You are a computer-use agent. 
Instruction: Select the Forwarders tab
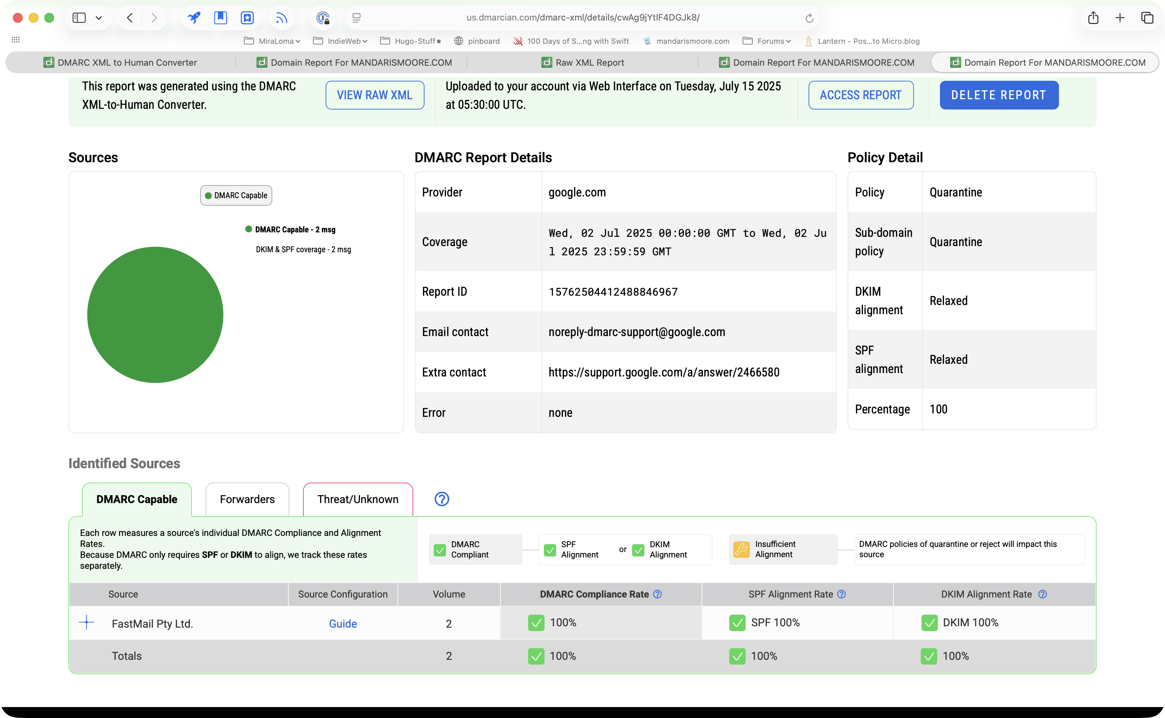[247, 499]
